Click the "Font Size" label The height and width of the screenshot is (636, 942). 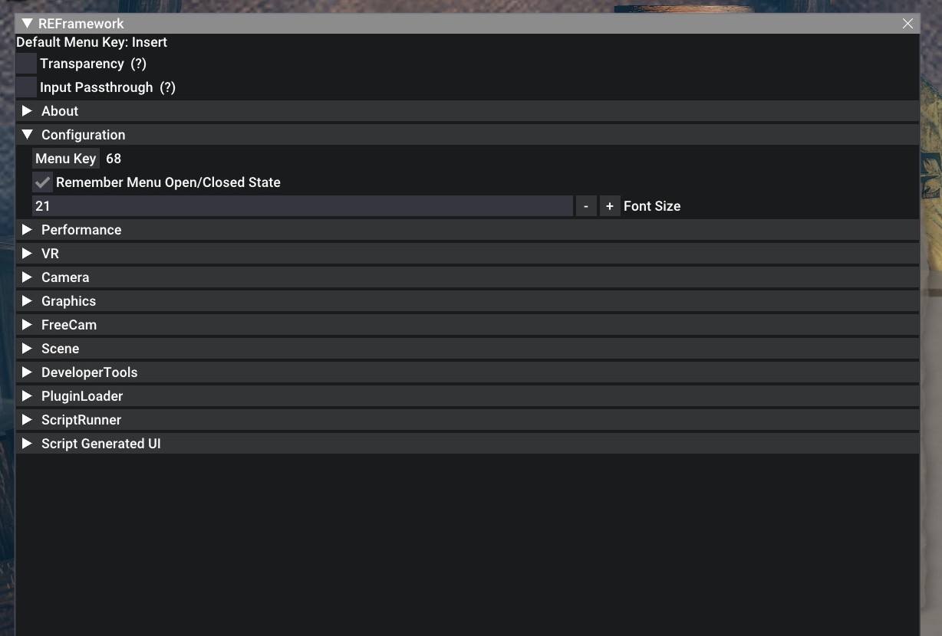tap(652, 206)
